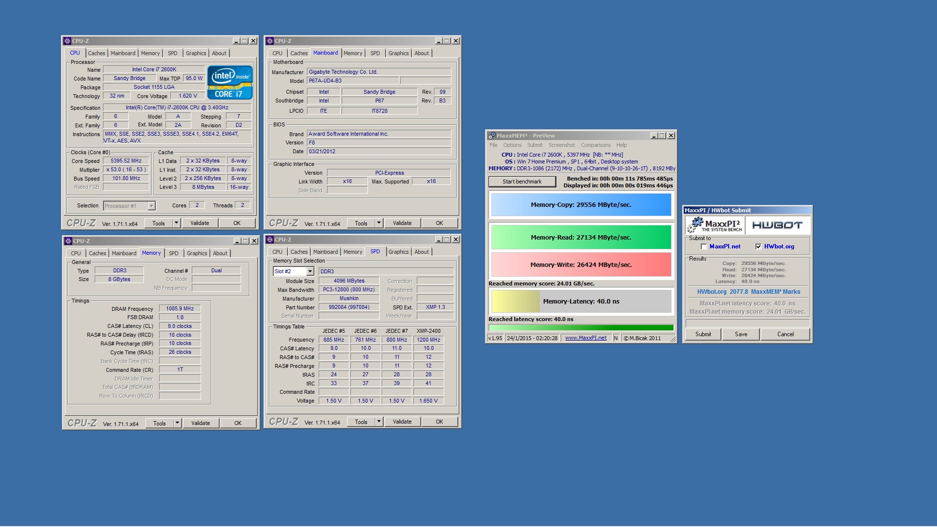Screen dimensions: 937x527
Task: Click the CPU-Z title icon in the SPD window
Action: tap(270, 240)
